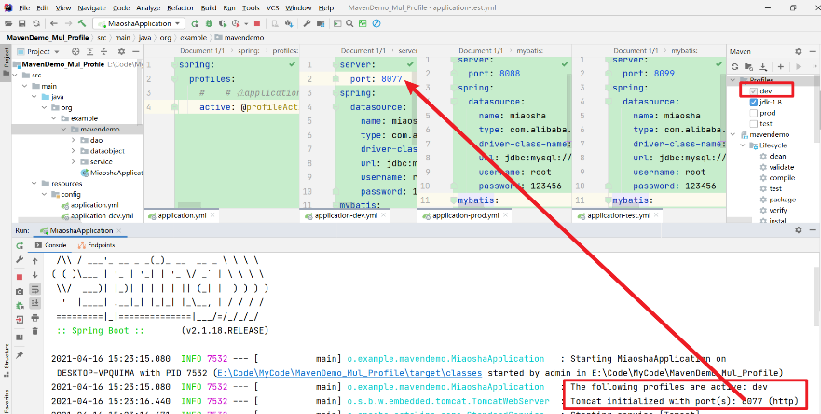
Task: Click the green Debug bug icon in the main toolbar
Action: coord(209,23)
